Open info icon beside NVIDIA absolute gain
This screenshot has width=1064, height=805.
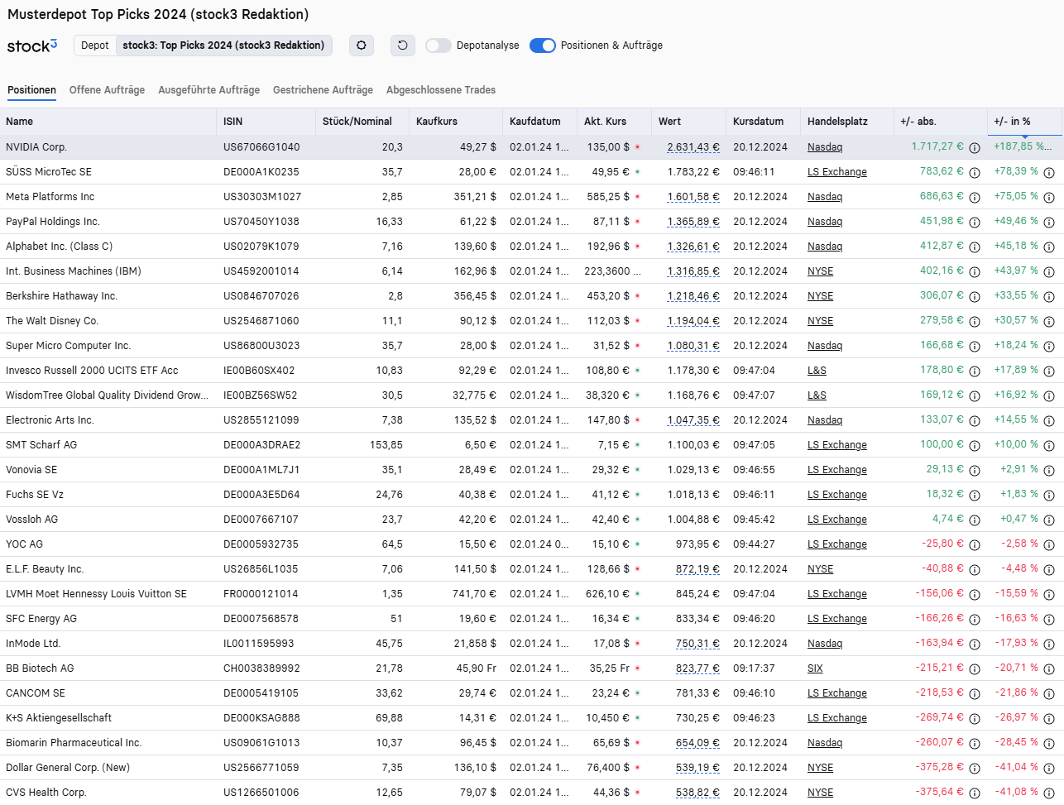pyautogui.click(x=975, y=147)
